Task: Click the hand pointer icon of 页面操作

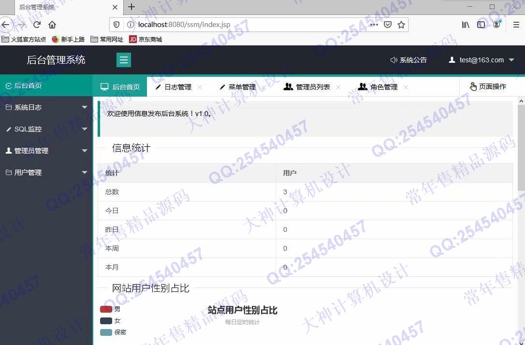Action: (473, 86)
